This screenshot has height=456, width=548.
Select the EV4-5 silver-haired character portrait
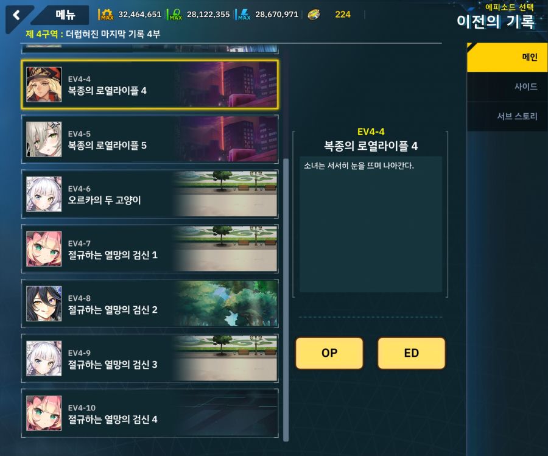[x=44, y=139]
